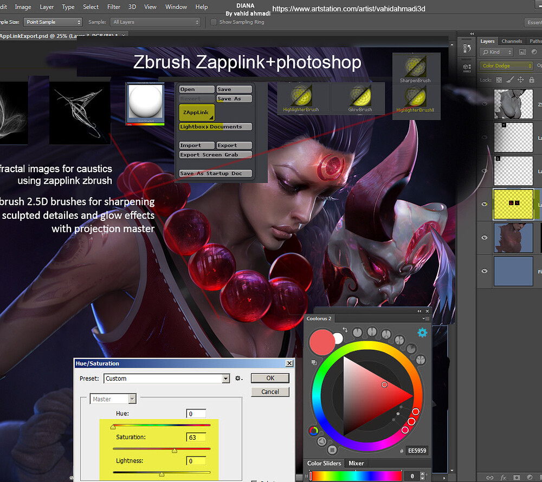Swap foreground and background colors in Coolorus

coord(345,329)
